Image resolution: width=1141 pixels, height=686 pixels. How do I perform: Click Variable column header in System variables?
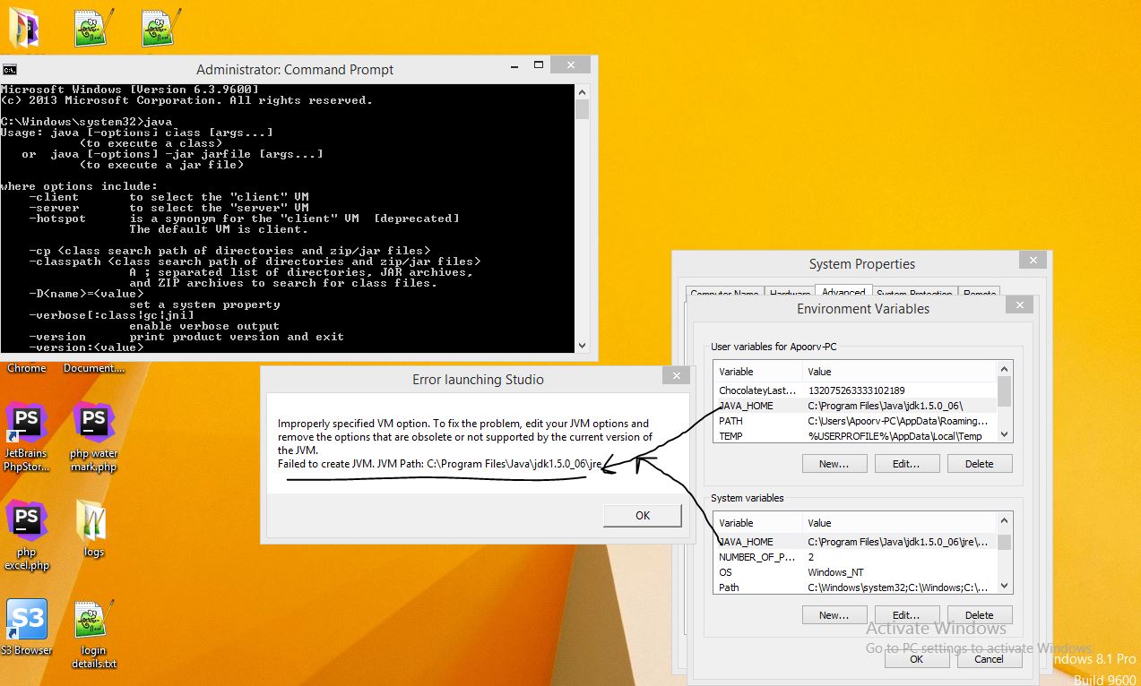pyautogui.click(x=759, y=523)
